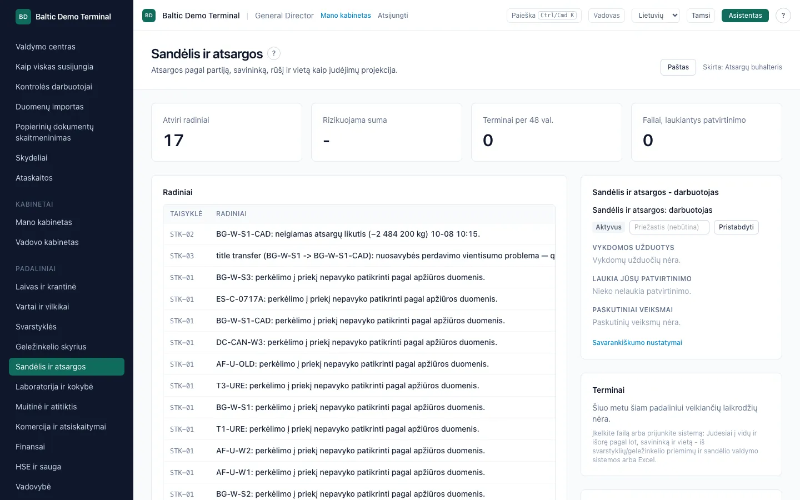Go to Skydeliai in the sidebar
Screen dimensions: 800x500
click(67, 158)
